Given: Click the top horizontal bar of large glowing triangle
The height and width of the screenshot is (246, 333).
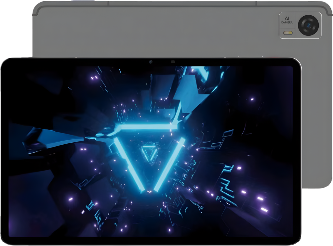Looking at the screenshot, I should 146,127.
